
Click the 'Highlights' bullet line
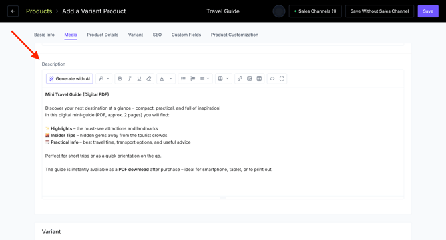coord(101,129)
